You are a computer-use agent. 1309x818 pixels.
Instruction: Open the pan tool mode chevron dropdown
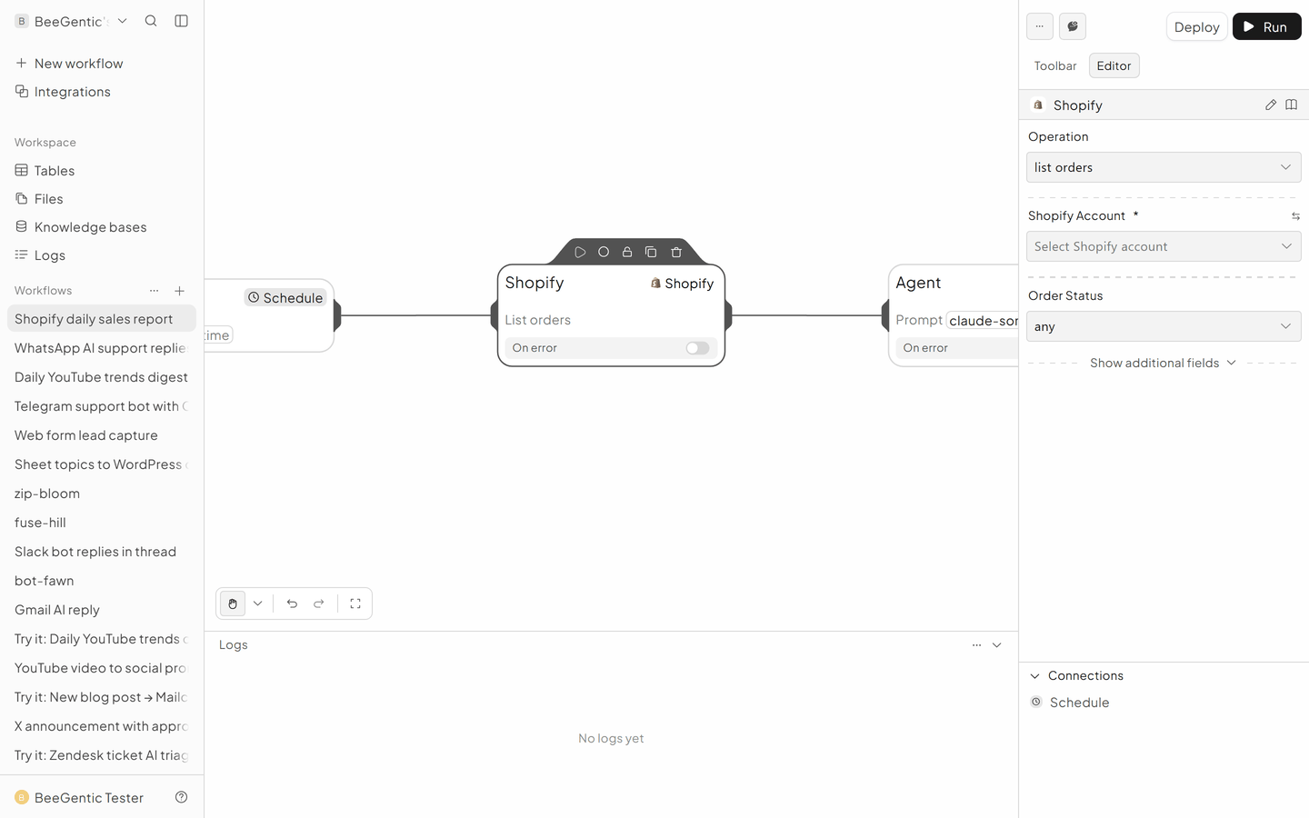click(x=258, y=604)
